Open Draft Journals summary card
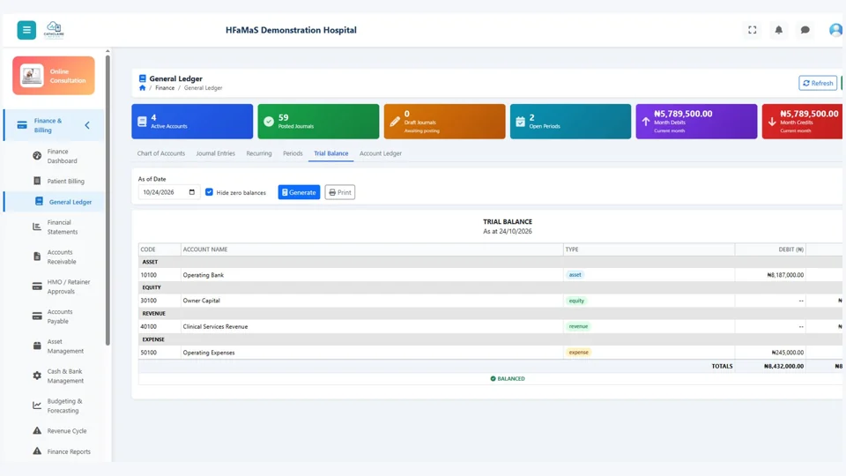846x476 pixels. pos(444,122)
